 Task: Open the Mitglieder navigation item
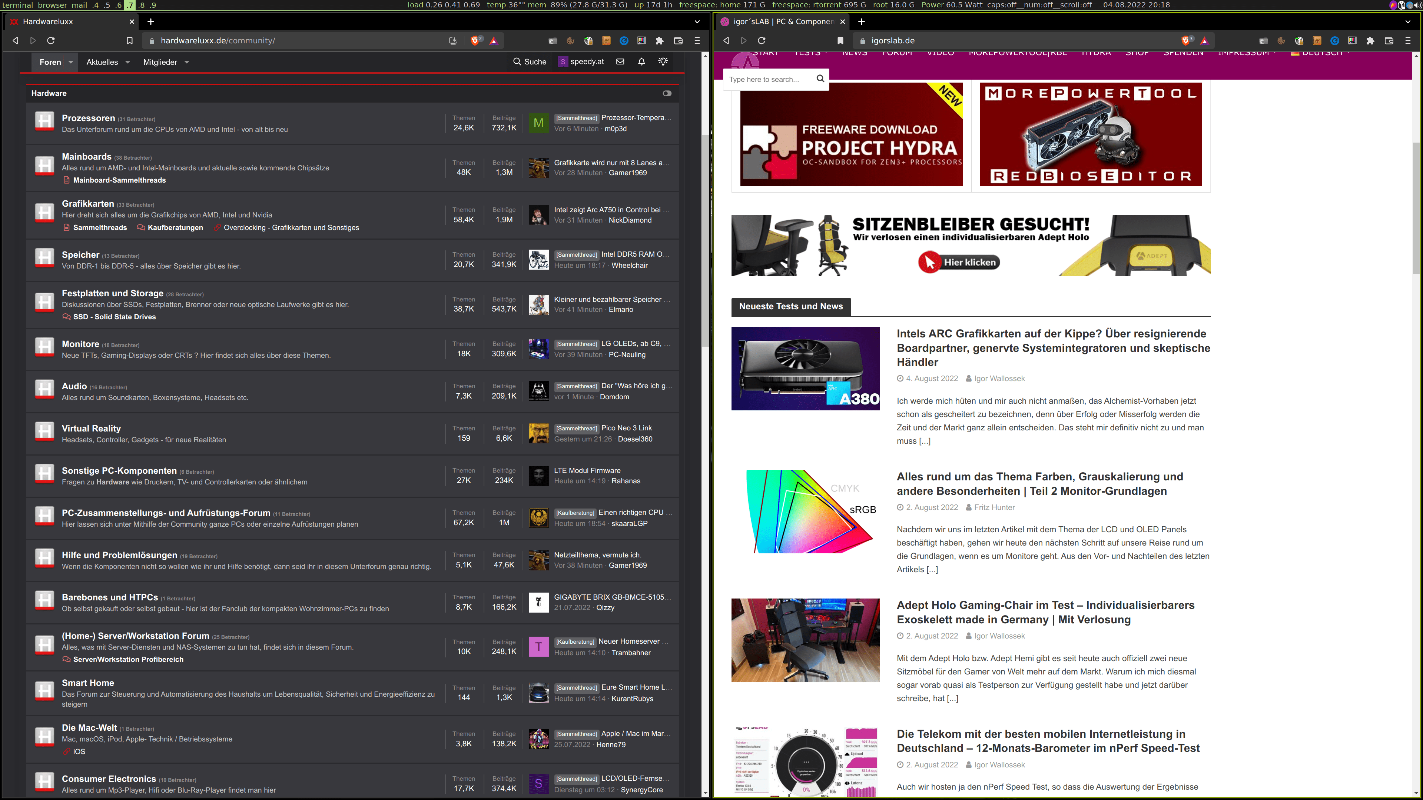(x=160, y=62)
